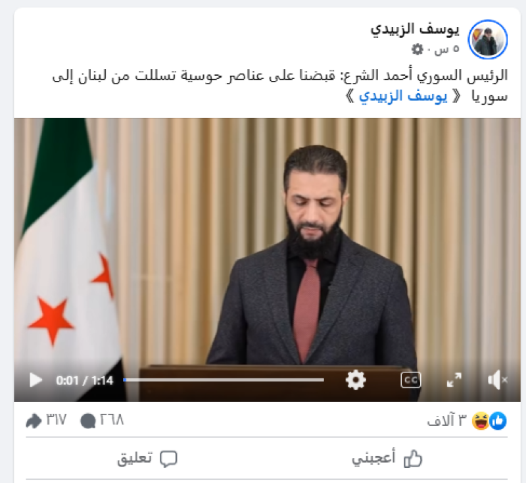View the 317 shares count
526x483 pixels.
(46, 420)
